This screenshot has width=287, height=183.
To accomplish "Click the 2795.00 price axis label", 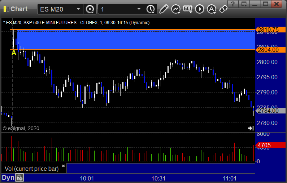I will (x=267, y=77).
